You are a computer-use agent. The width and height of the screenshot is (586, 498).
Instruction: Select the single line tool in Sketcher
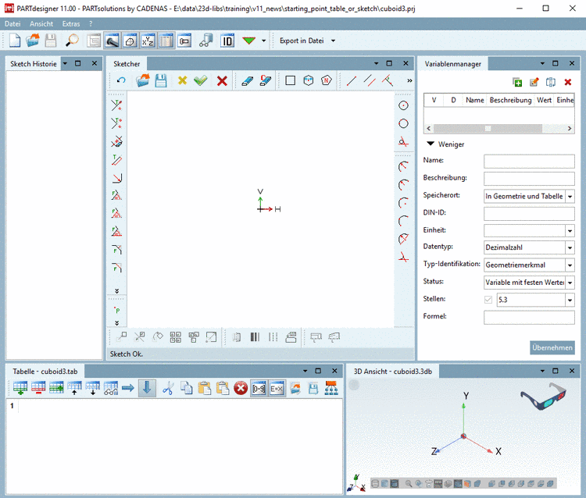pos(352,80)
